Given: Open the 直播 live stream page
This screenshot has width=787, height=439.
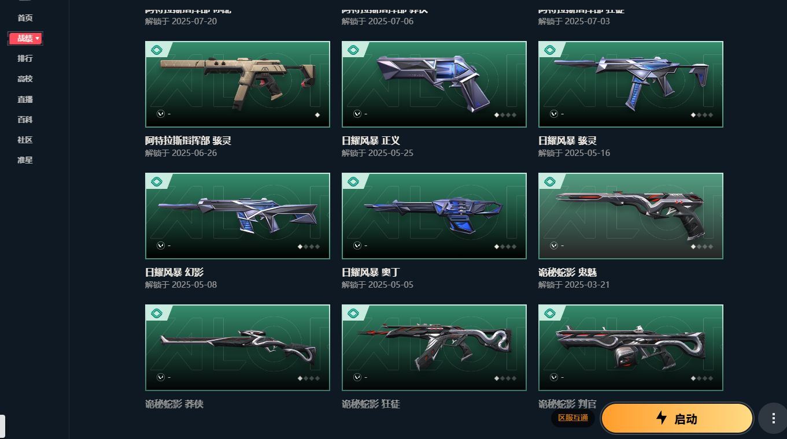Looking at the screenshot, I should tap(25, 99).
